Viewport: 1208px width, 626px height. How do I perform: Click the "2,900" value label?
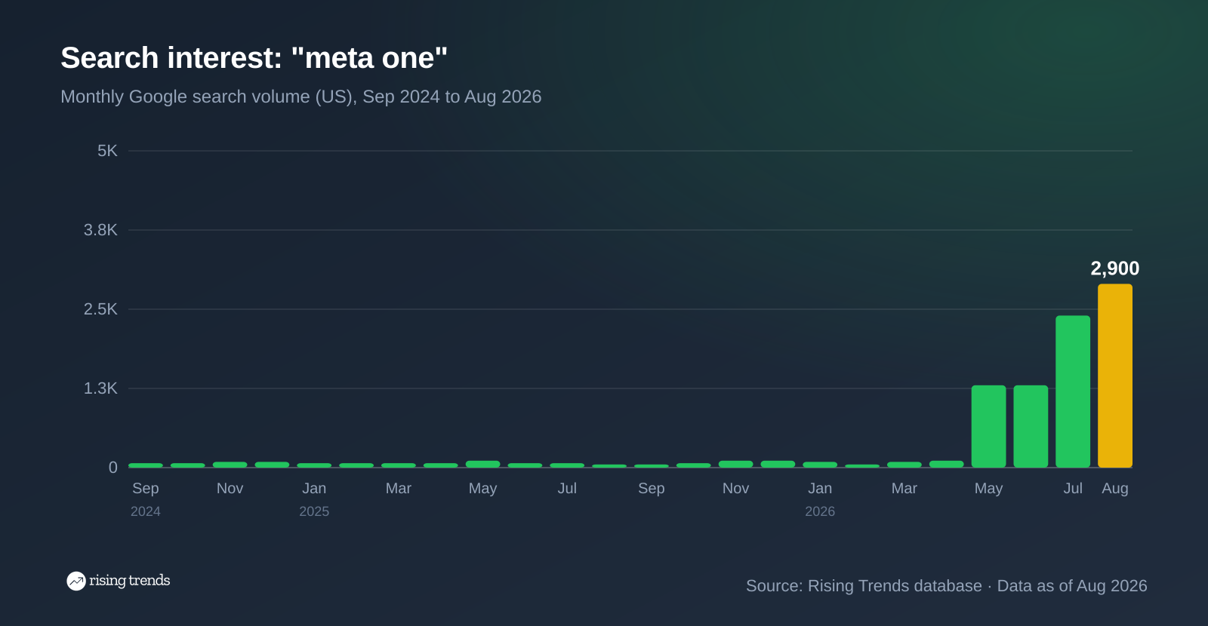(x=1114, y=269)
